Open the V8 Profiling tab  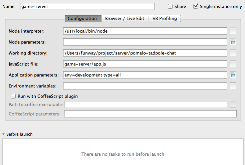tap(165, 19)
